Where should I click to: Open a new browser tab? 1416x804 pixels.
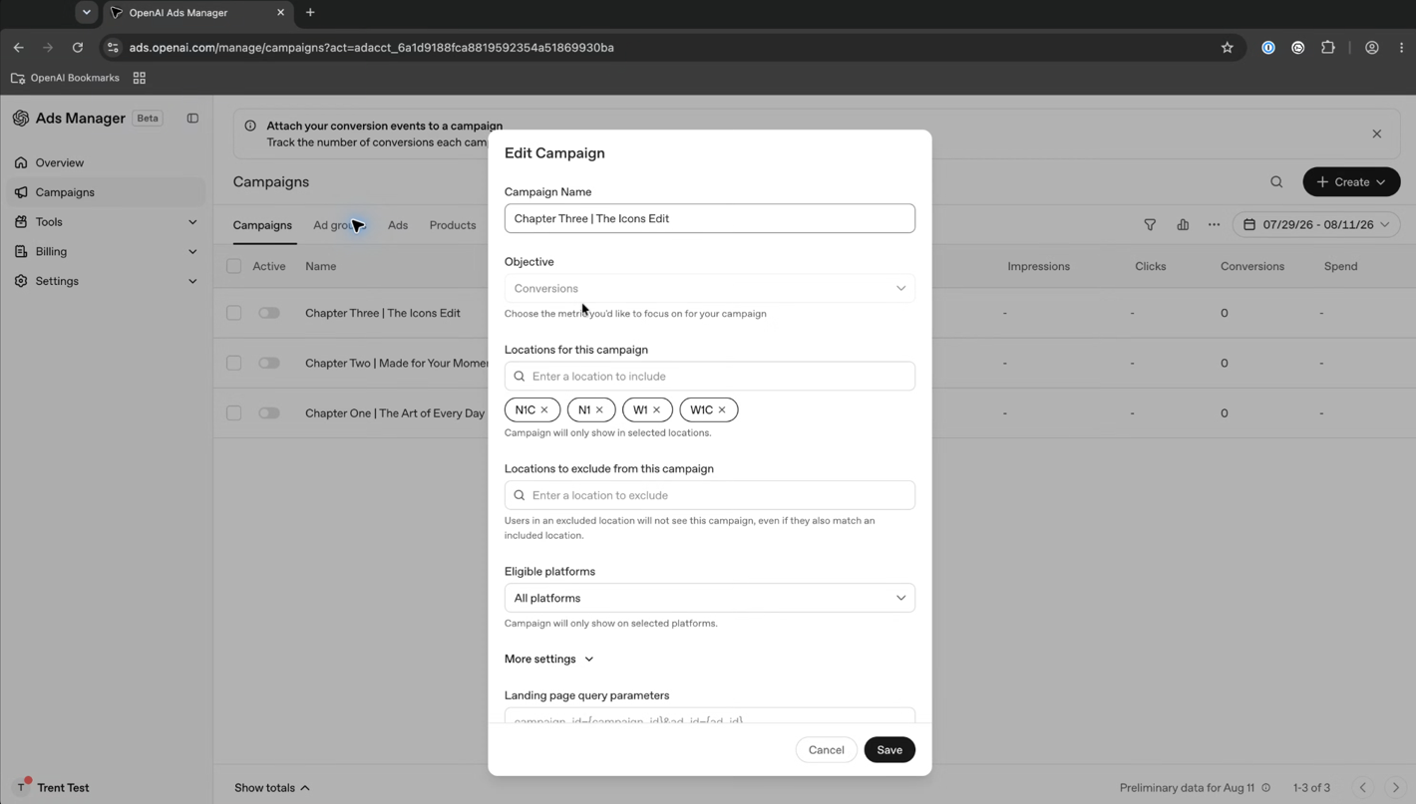click(x=310, y=13)
